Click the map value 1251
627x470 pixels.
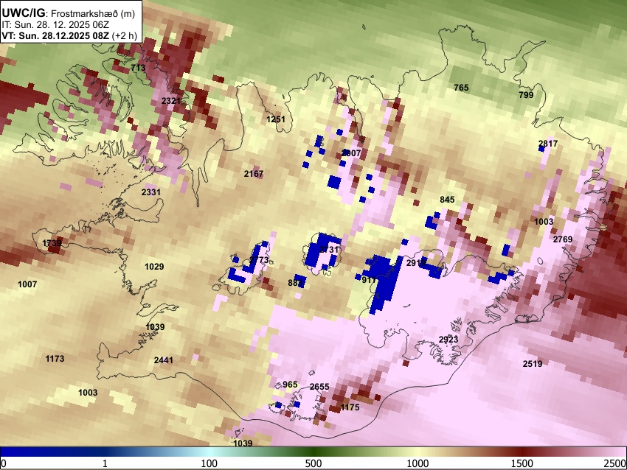(x=276, y=119)
